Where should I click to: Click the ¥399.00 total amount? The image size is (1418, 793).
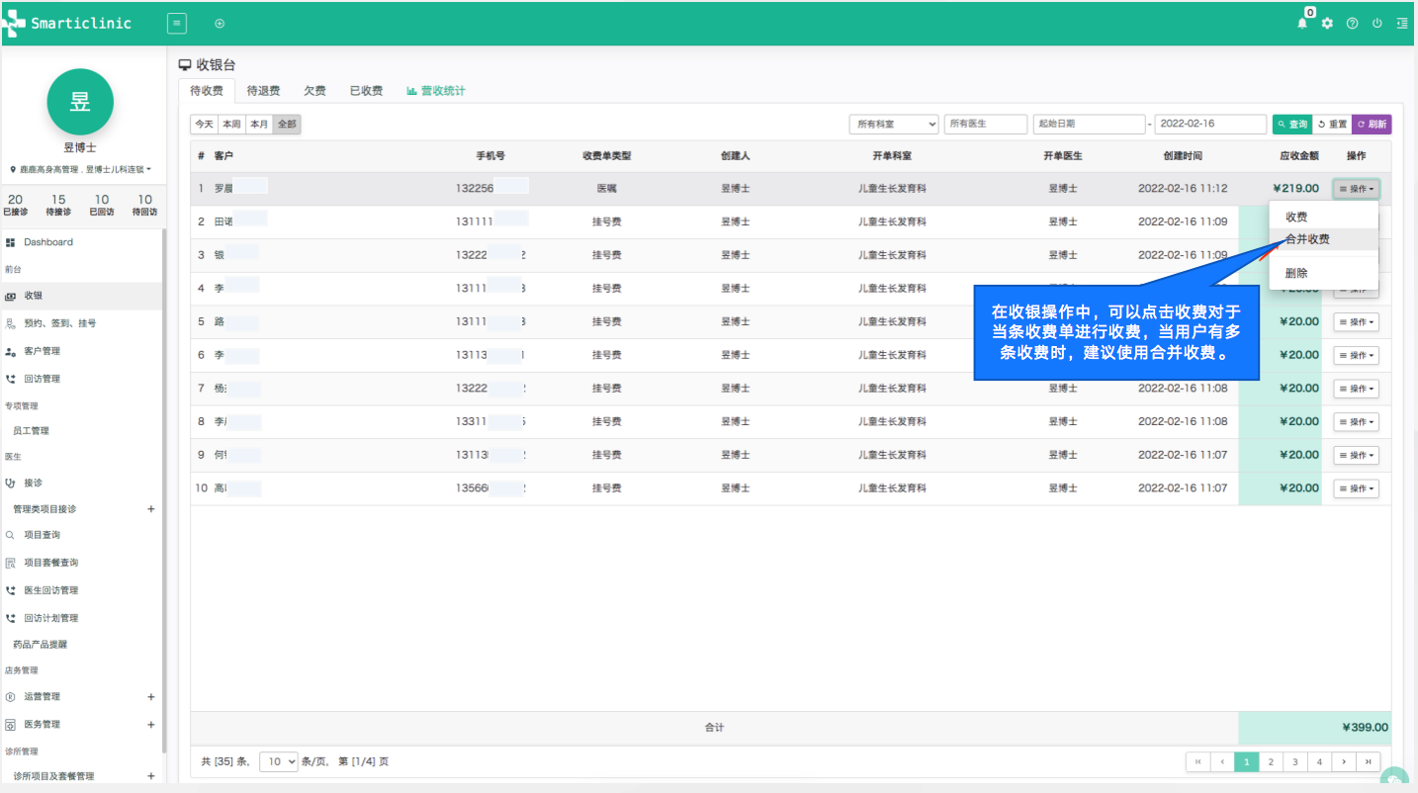click(1365, 728)
